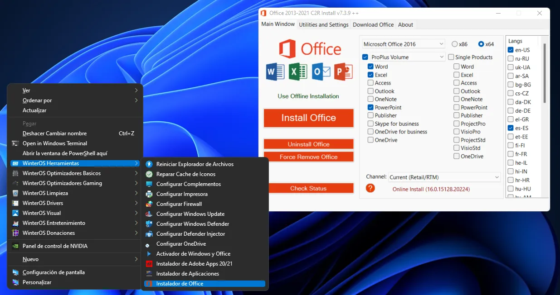Click the Force Remove Office button
This screenshot has height=295, width=560.
pyautogui.click(x=308, y=157)
